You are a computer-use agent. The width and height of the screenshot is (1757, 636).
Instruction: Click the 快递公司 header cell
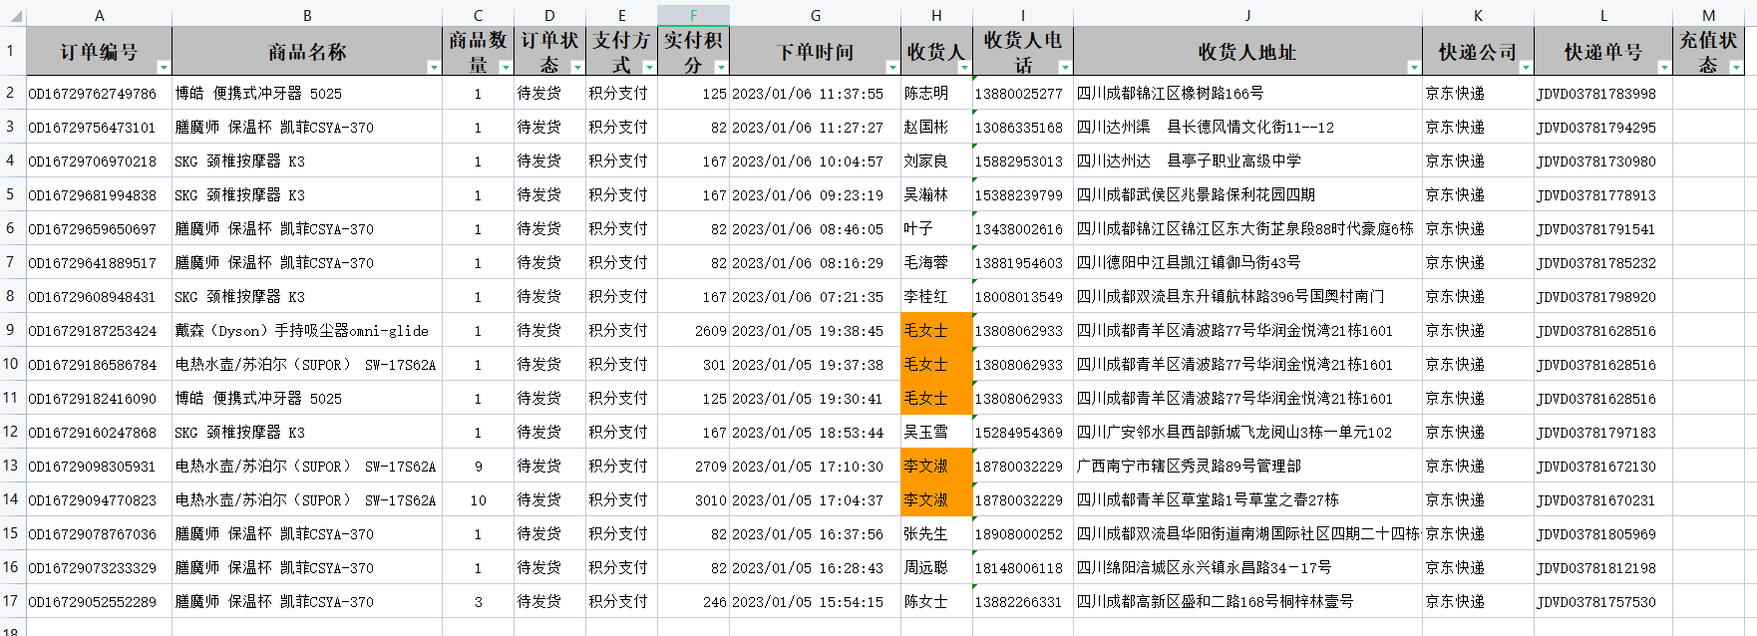tap(1478, 51)
